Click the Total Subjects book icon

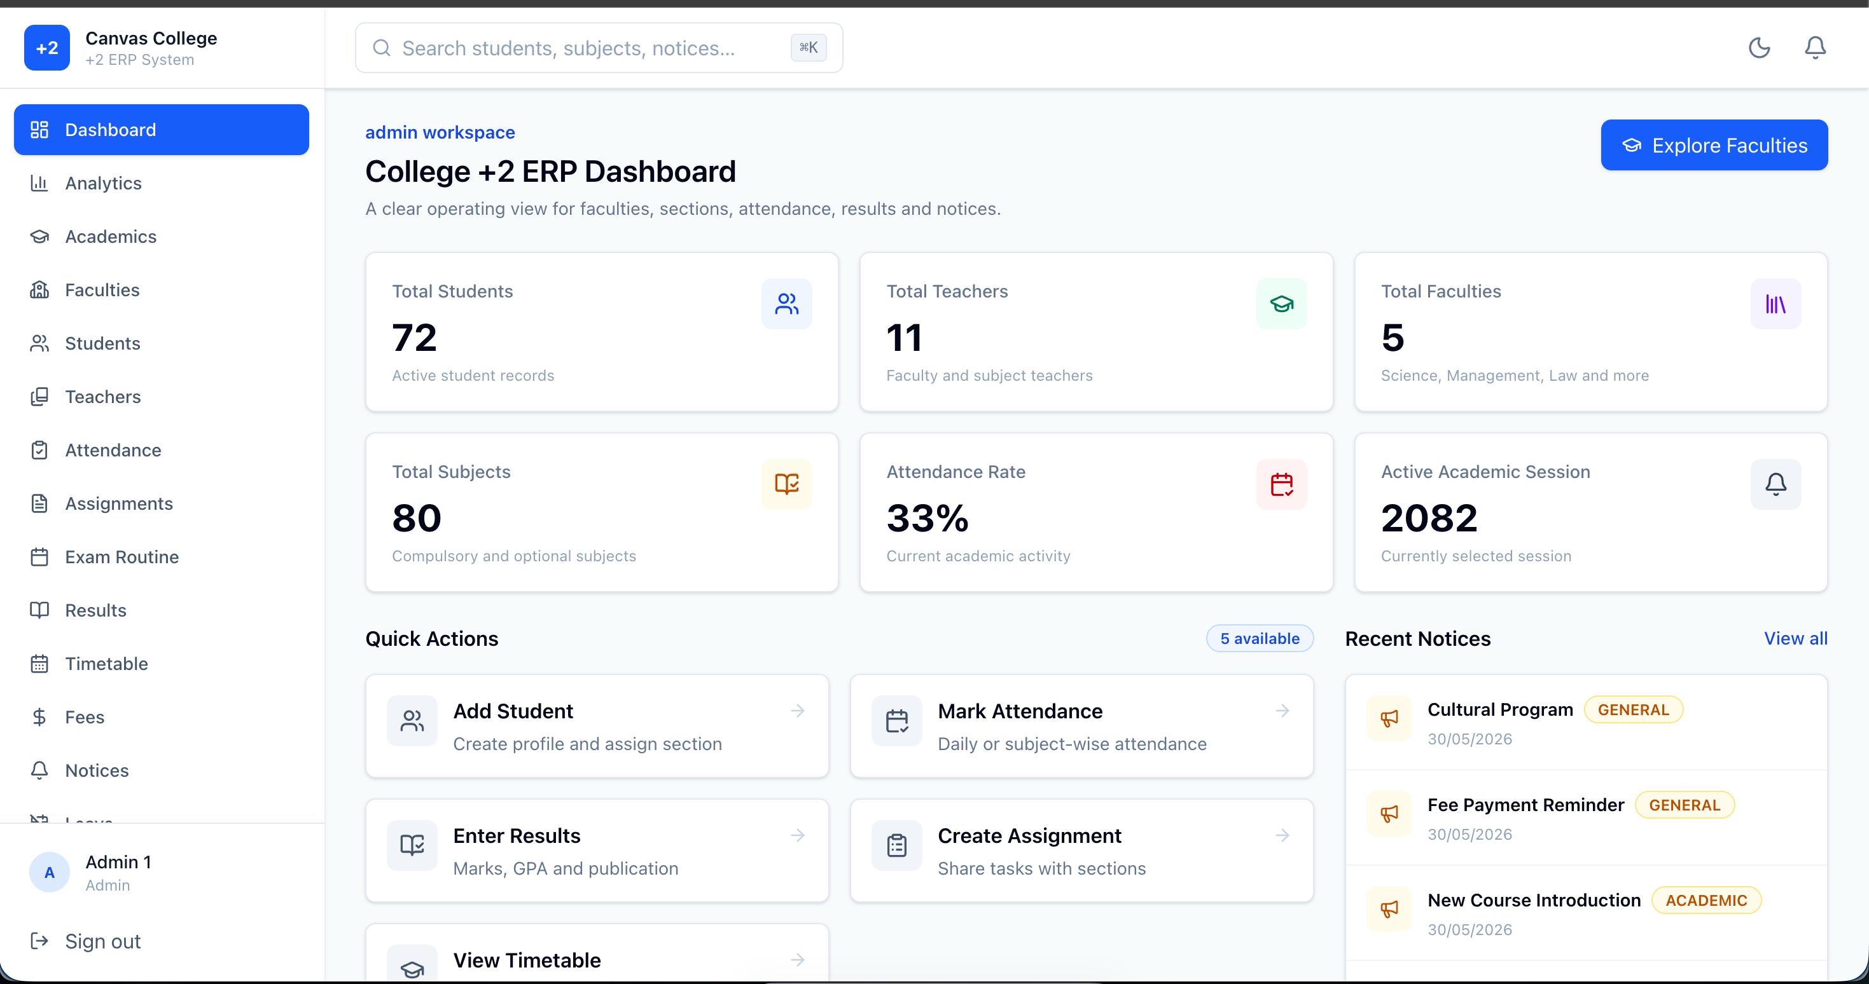coord(786,484)
